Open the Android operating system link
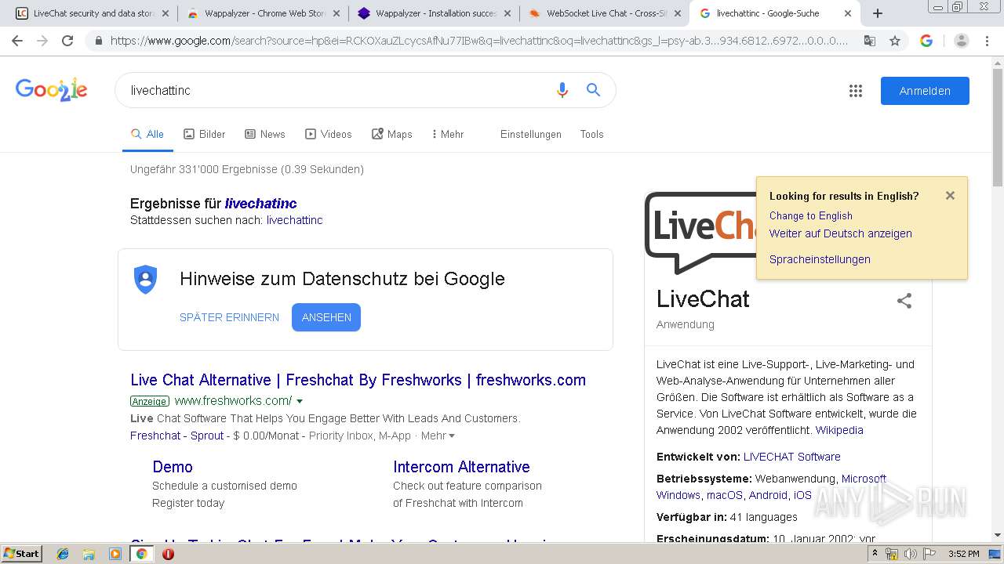1004x564 pixels. click(768, 495)
